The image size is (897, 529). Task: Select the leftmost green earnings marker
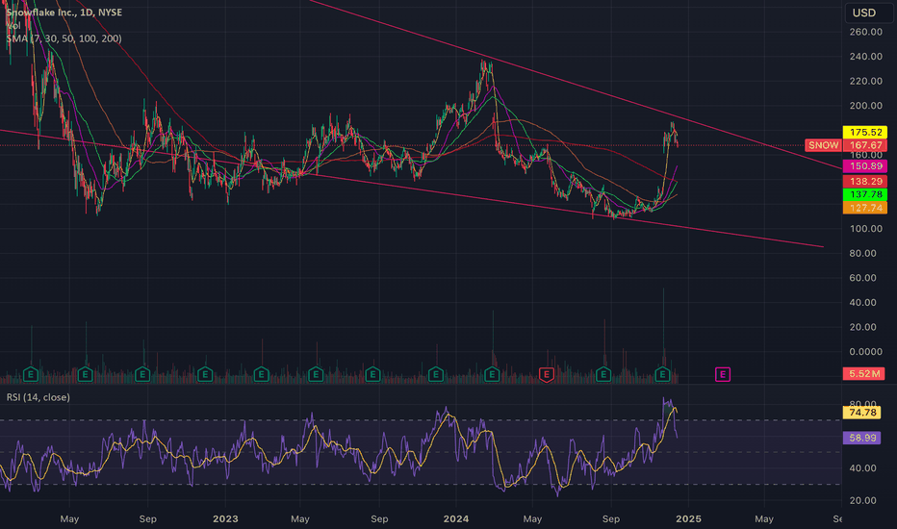click(x=31, y=373)
